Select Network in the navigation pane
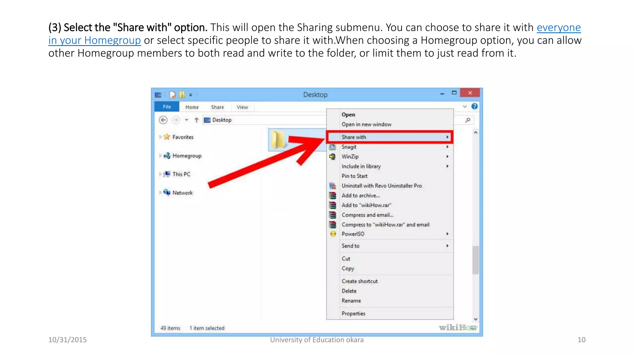Viewport: 634px width, 356px height. pos(182,193)
